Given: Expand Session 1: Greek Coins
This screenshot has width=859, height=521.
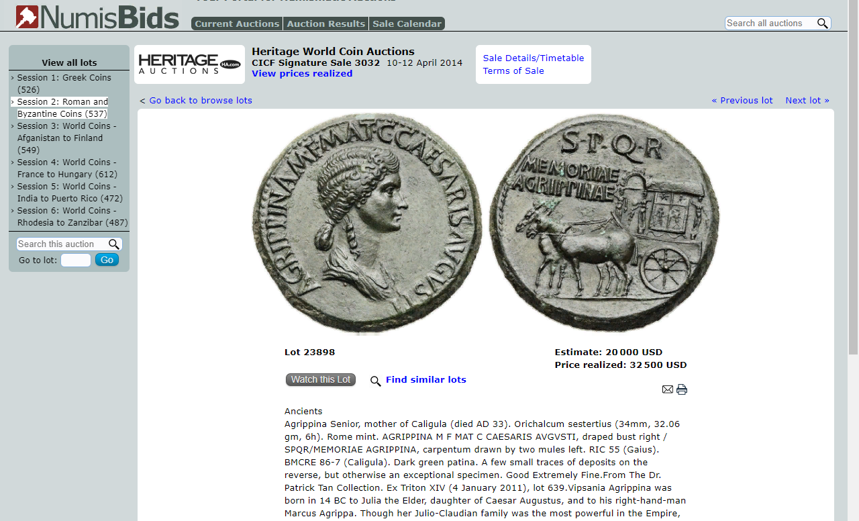Looking at the screenshot, I should point(64,83).
